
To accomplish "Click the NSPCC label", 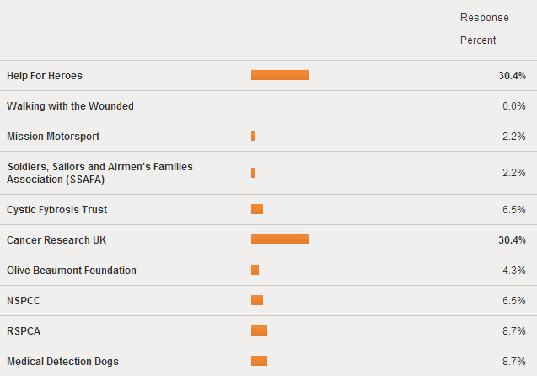I will pos(24,301).
